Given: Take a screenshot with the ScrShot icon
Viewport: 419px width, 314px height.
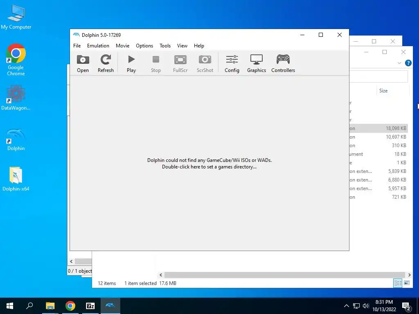Looking at the screenshot, I should (205, 63).
